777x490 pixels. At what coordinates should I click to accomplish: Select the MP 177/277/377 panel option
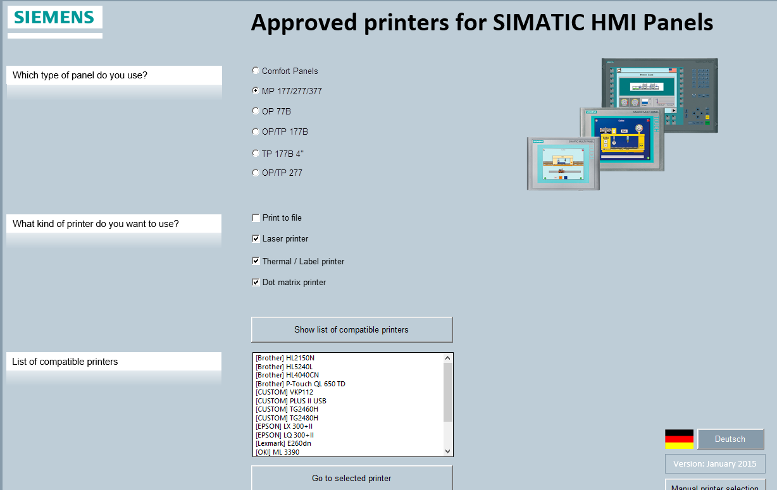[x=256, y=91]
